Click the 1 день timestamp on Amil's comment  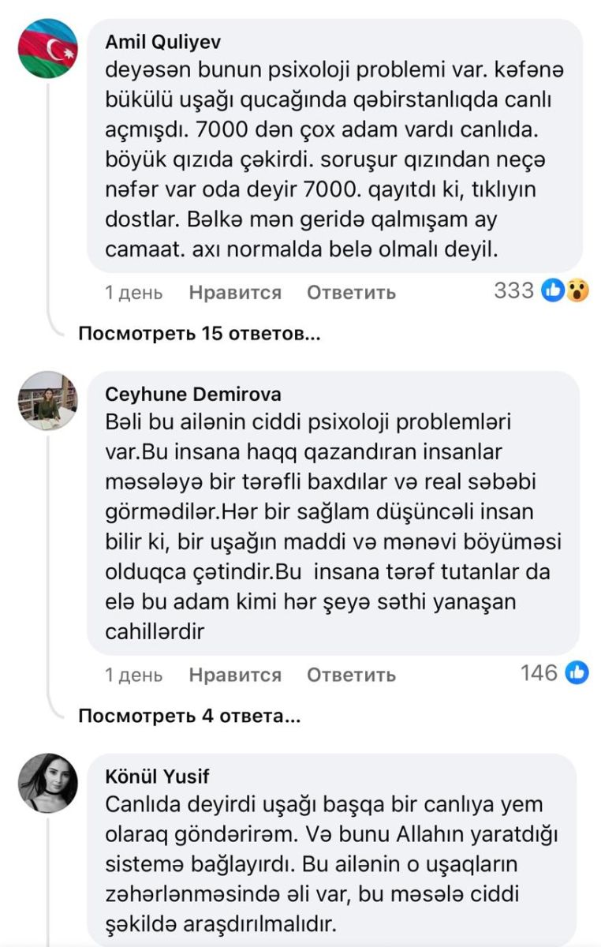[x=134, y=293]
